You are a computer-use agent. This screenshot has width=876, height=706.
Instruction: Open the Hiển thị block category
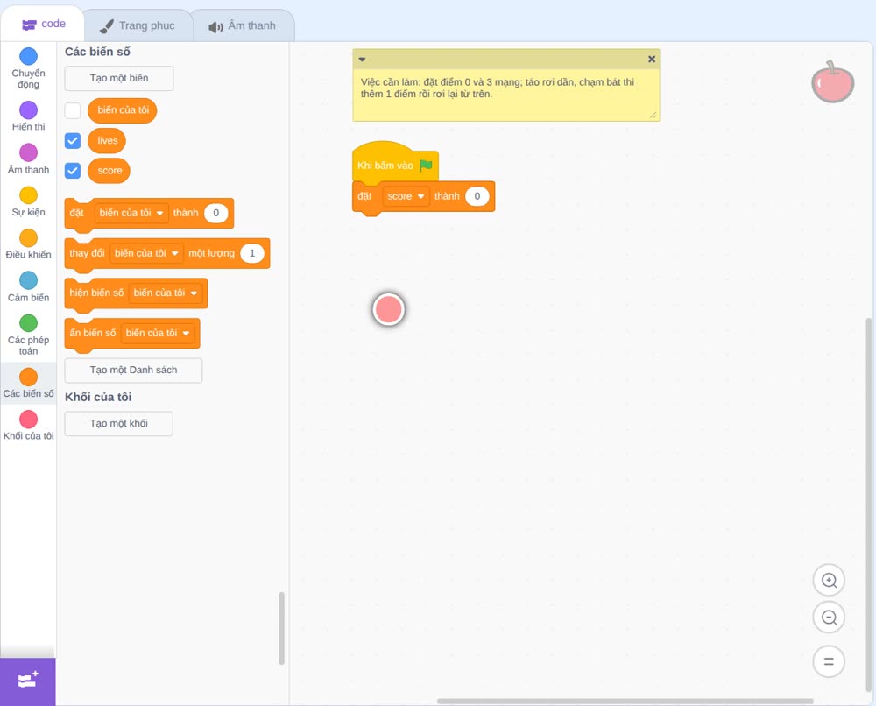point(28,116)
